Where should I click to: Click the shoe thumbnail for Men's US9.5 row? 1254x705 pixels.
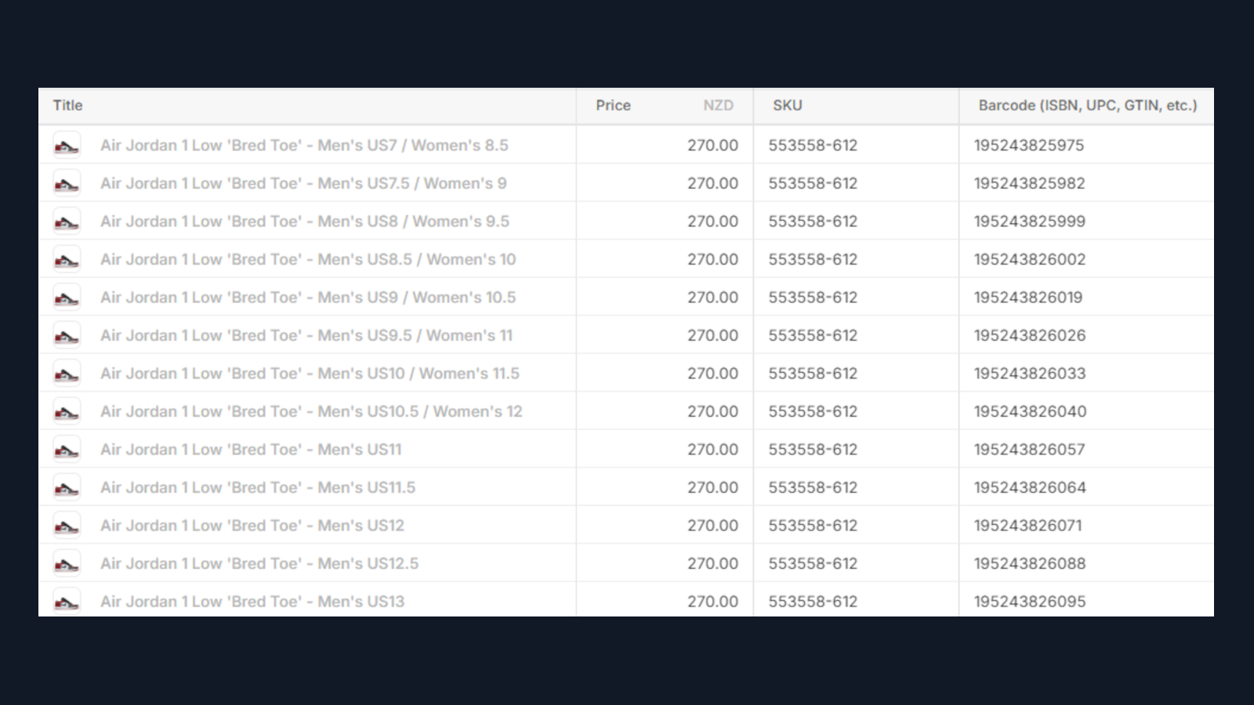tap(67, 335)
